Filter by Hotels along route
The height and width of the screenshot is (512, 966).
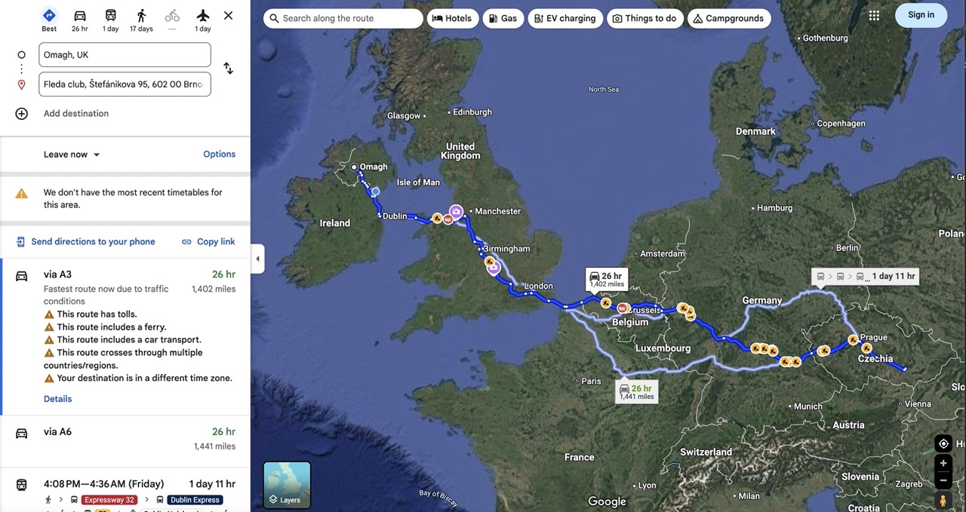coord(452,18)
